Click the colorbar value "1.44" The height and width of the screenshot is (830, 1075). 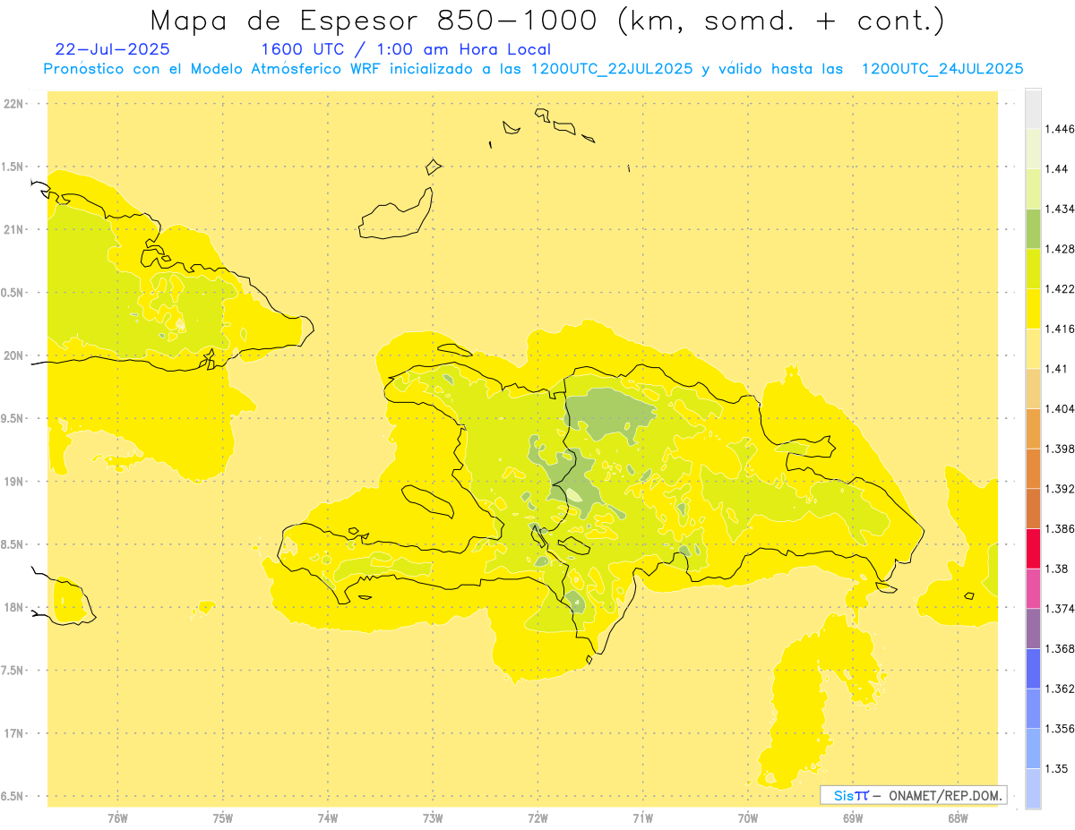pyautogui.click(x=1058, y=169)
